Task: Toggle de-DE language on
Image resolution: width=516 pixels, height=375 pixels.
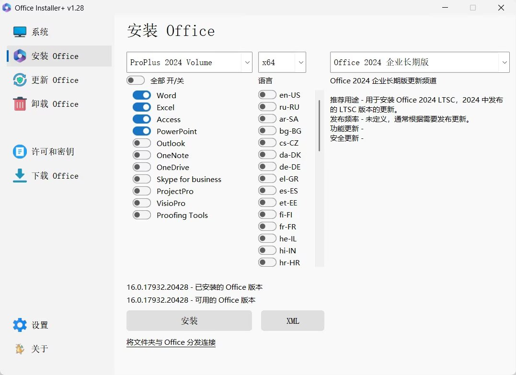Action: click(267, 167)
